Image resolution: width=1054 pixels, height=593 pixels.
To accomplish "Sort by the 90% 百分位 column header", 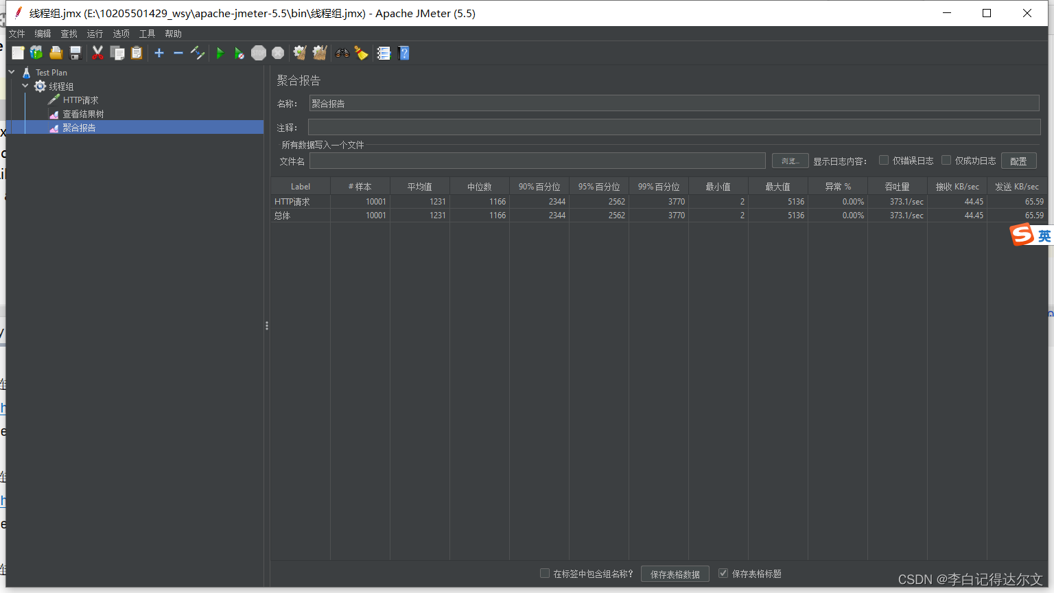I will click(539, 186).
